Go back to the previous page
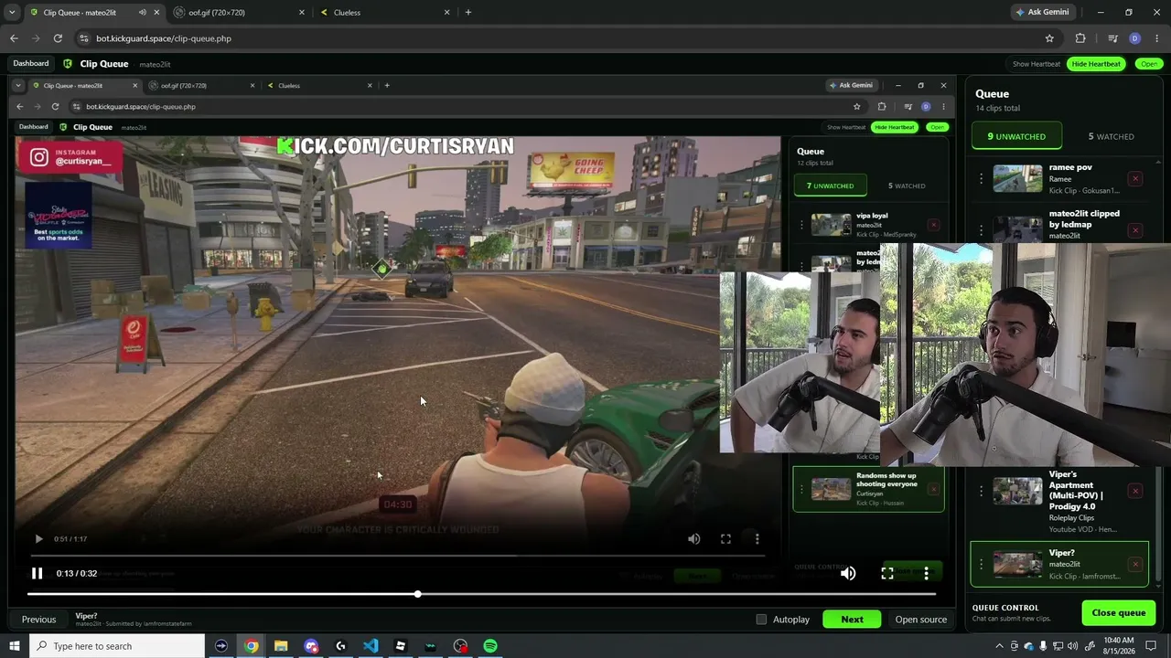 click(14, 38)
